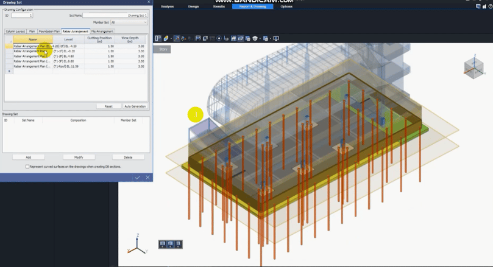Open the Analysis ribbon tab
This screenshot has height=267, width=493.
click(167, 6)
